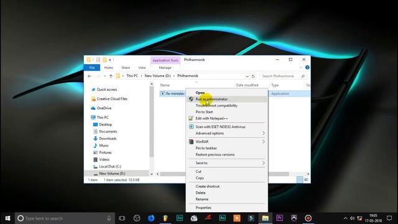Switch to Large icons view in status bar
Viewport: 398px width, 224px height.
(x=306, y=180)
